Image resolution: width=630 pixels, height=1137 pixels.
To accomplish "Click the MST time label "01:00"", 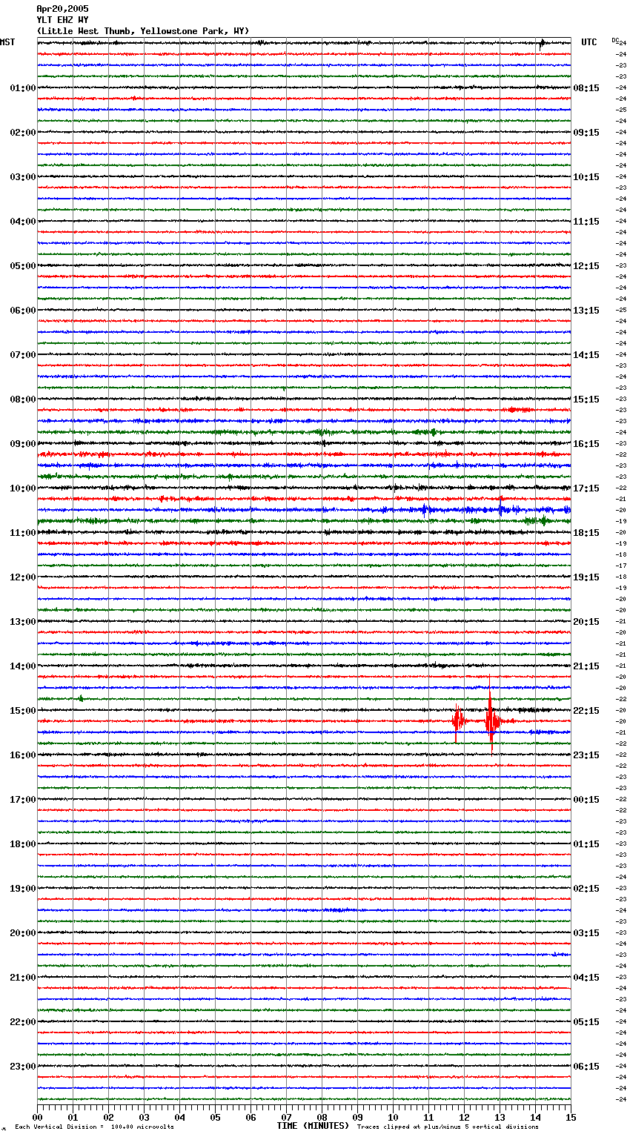I will tap(23, 88).
